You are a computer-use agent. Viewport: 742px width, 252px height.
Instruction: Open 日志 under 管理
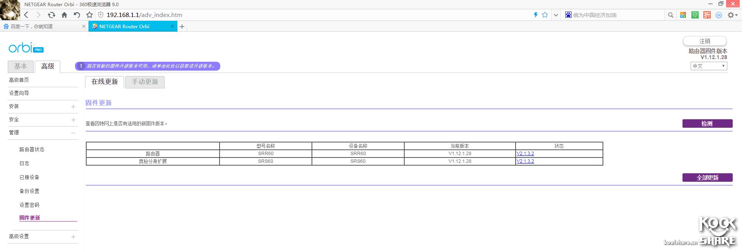tap(24, 163)
